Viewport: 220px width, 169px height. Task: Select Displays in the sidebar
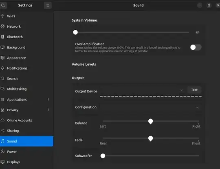point(26,162)
